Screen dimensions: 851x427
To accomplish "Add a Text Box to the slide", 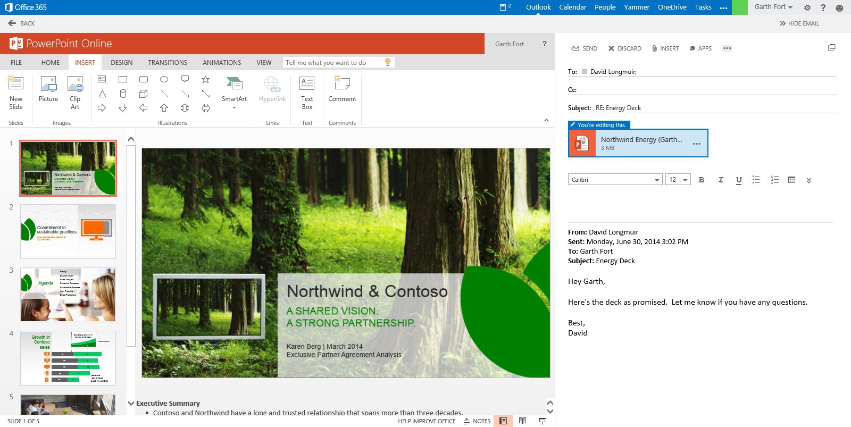I will [x=307, y=93].
